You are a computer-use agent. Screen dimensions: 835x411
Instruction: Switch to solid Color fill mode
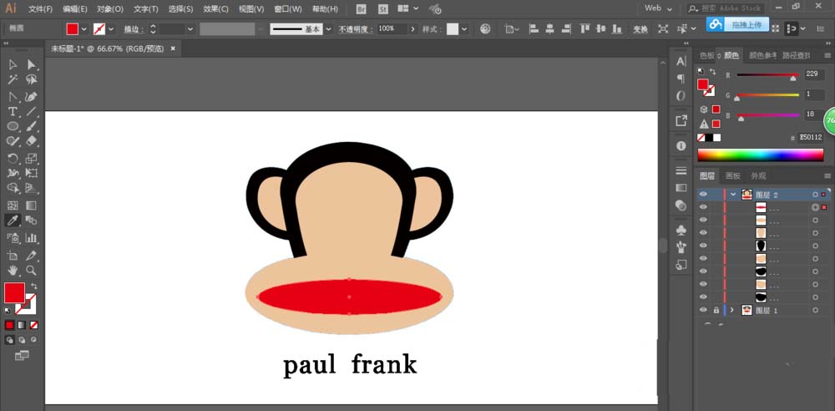(x=9, y=325)
